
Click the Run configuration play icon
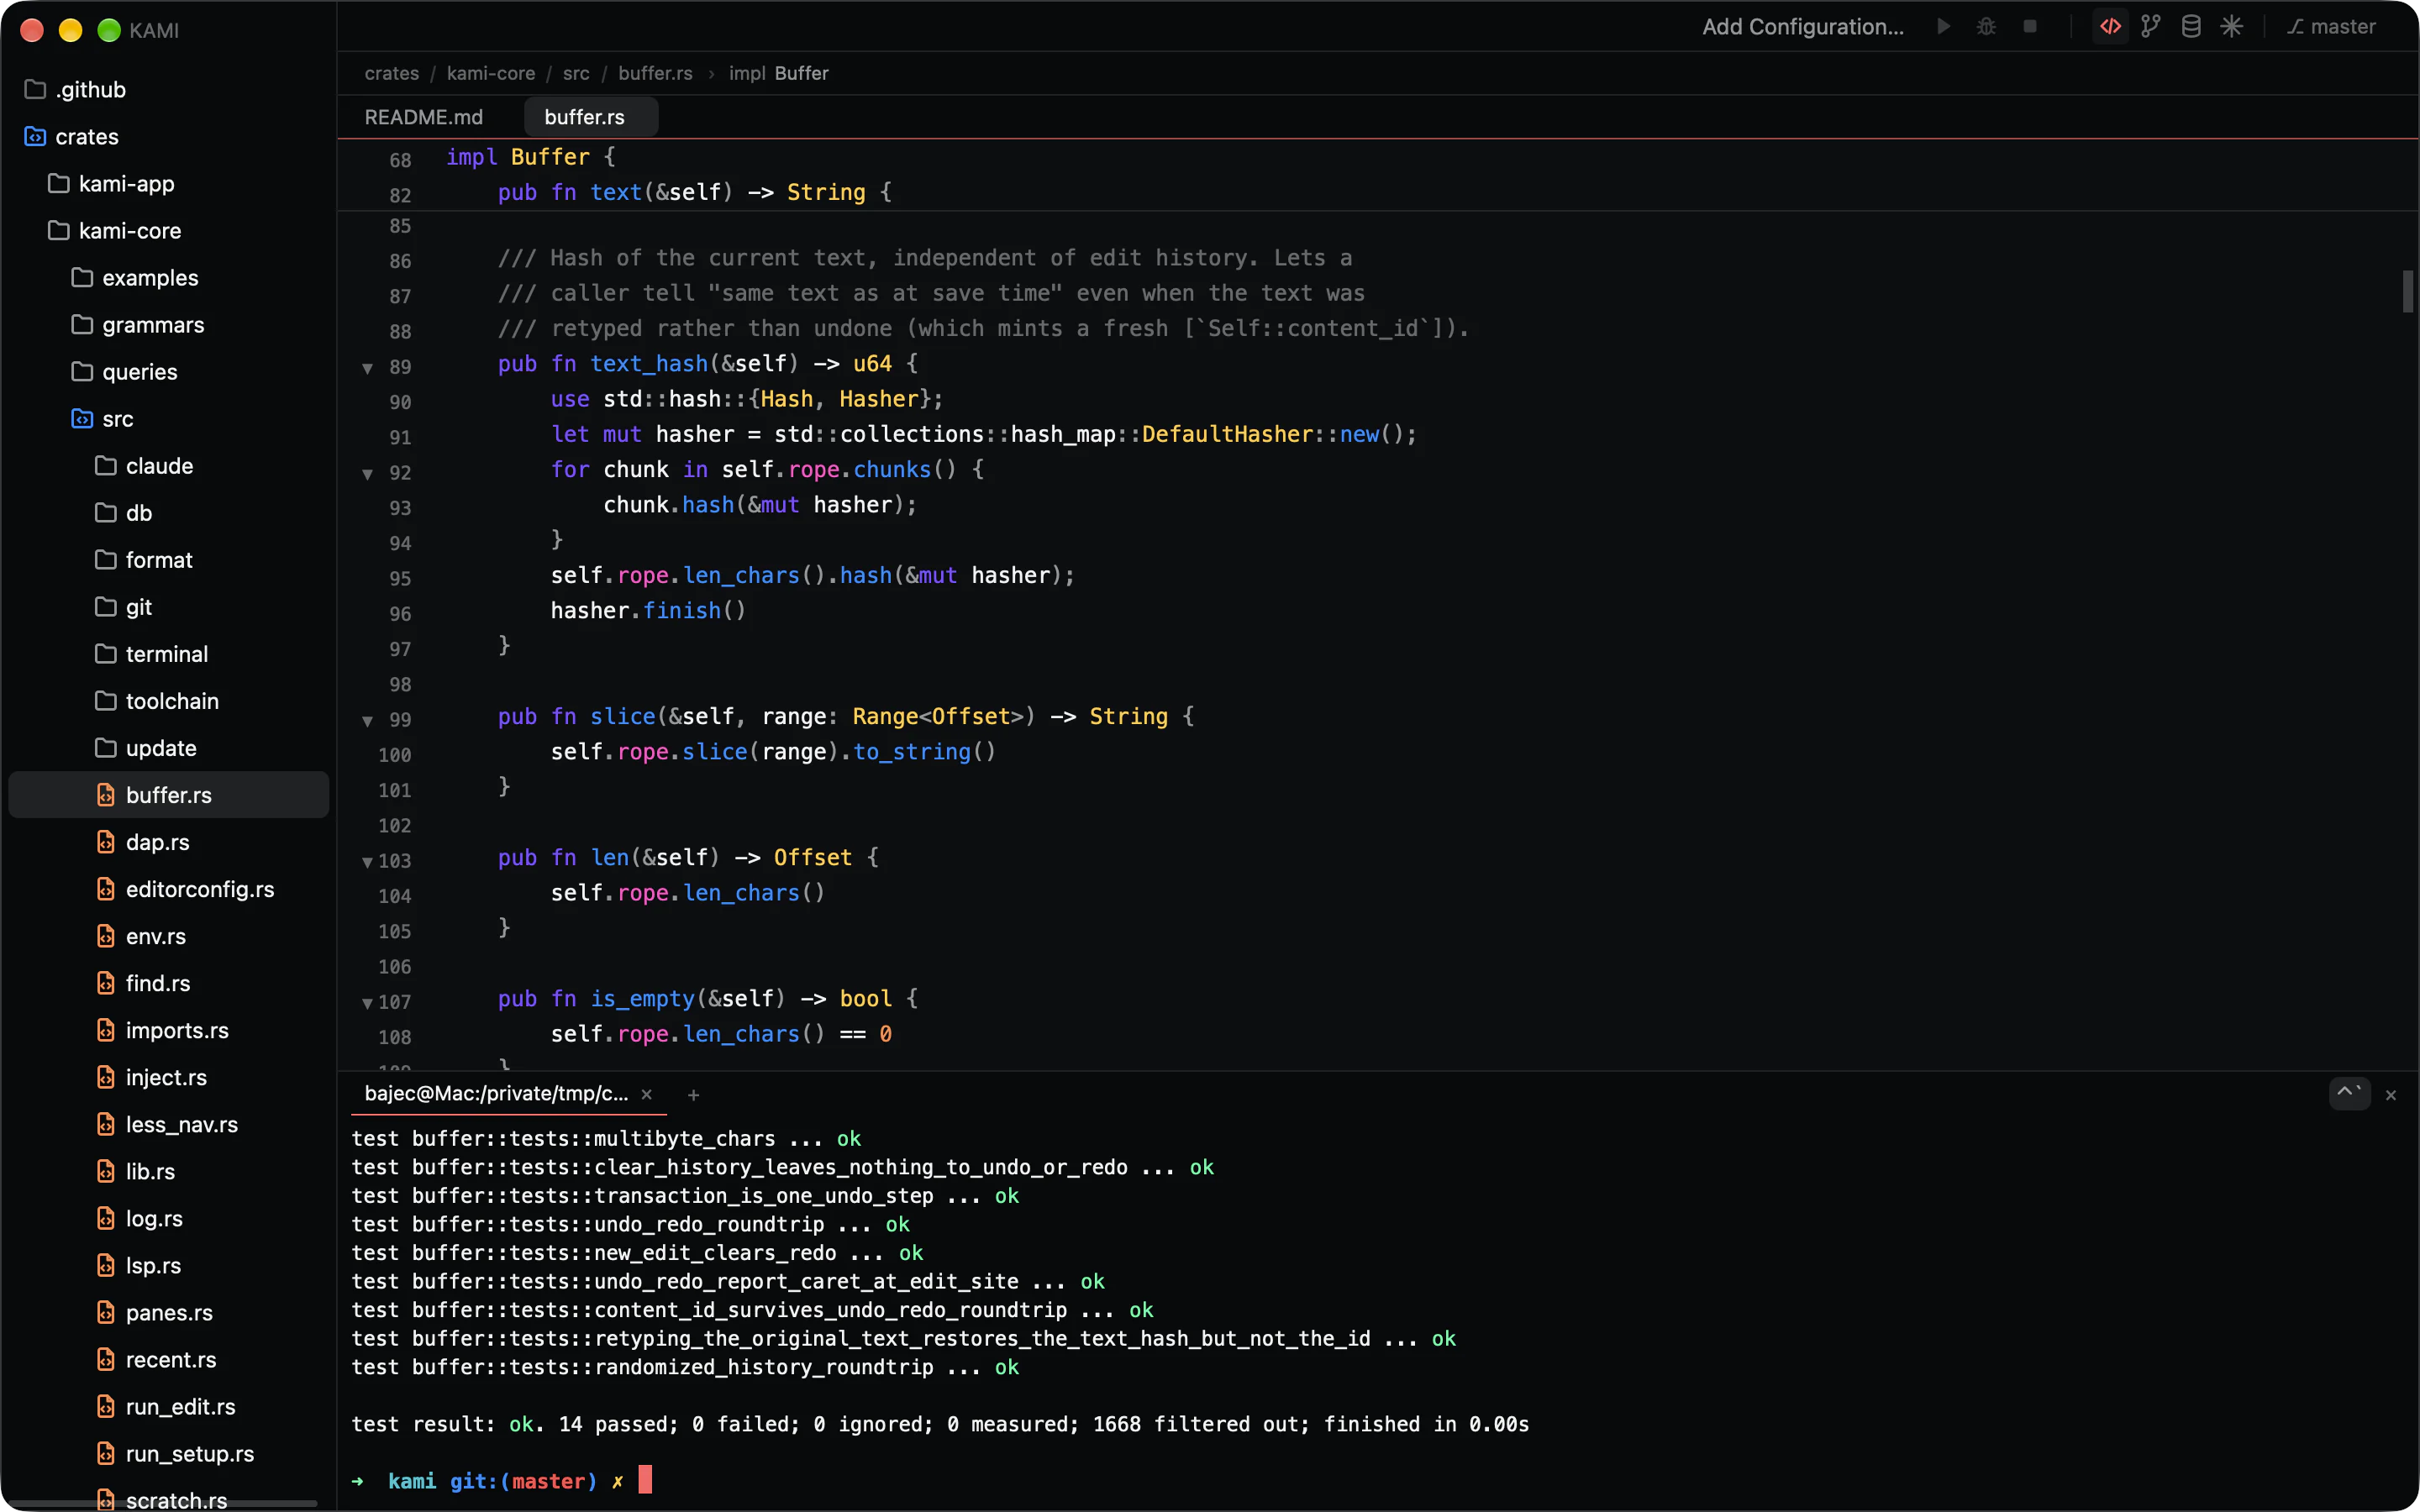1943,27
